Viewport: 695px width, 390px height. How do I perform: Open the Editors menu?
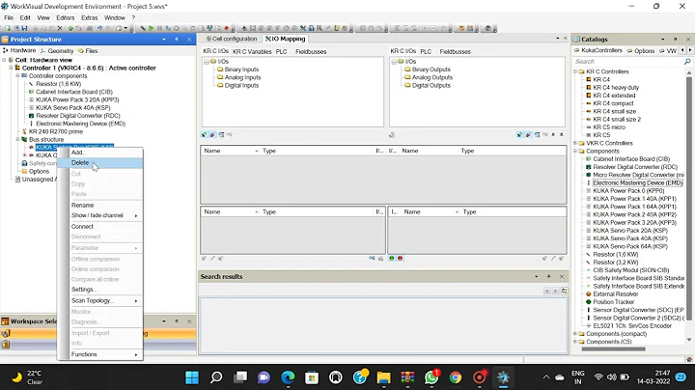click(66, 17)
